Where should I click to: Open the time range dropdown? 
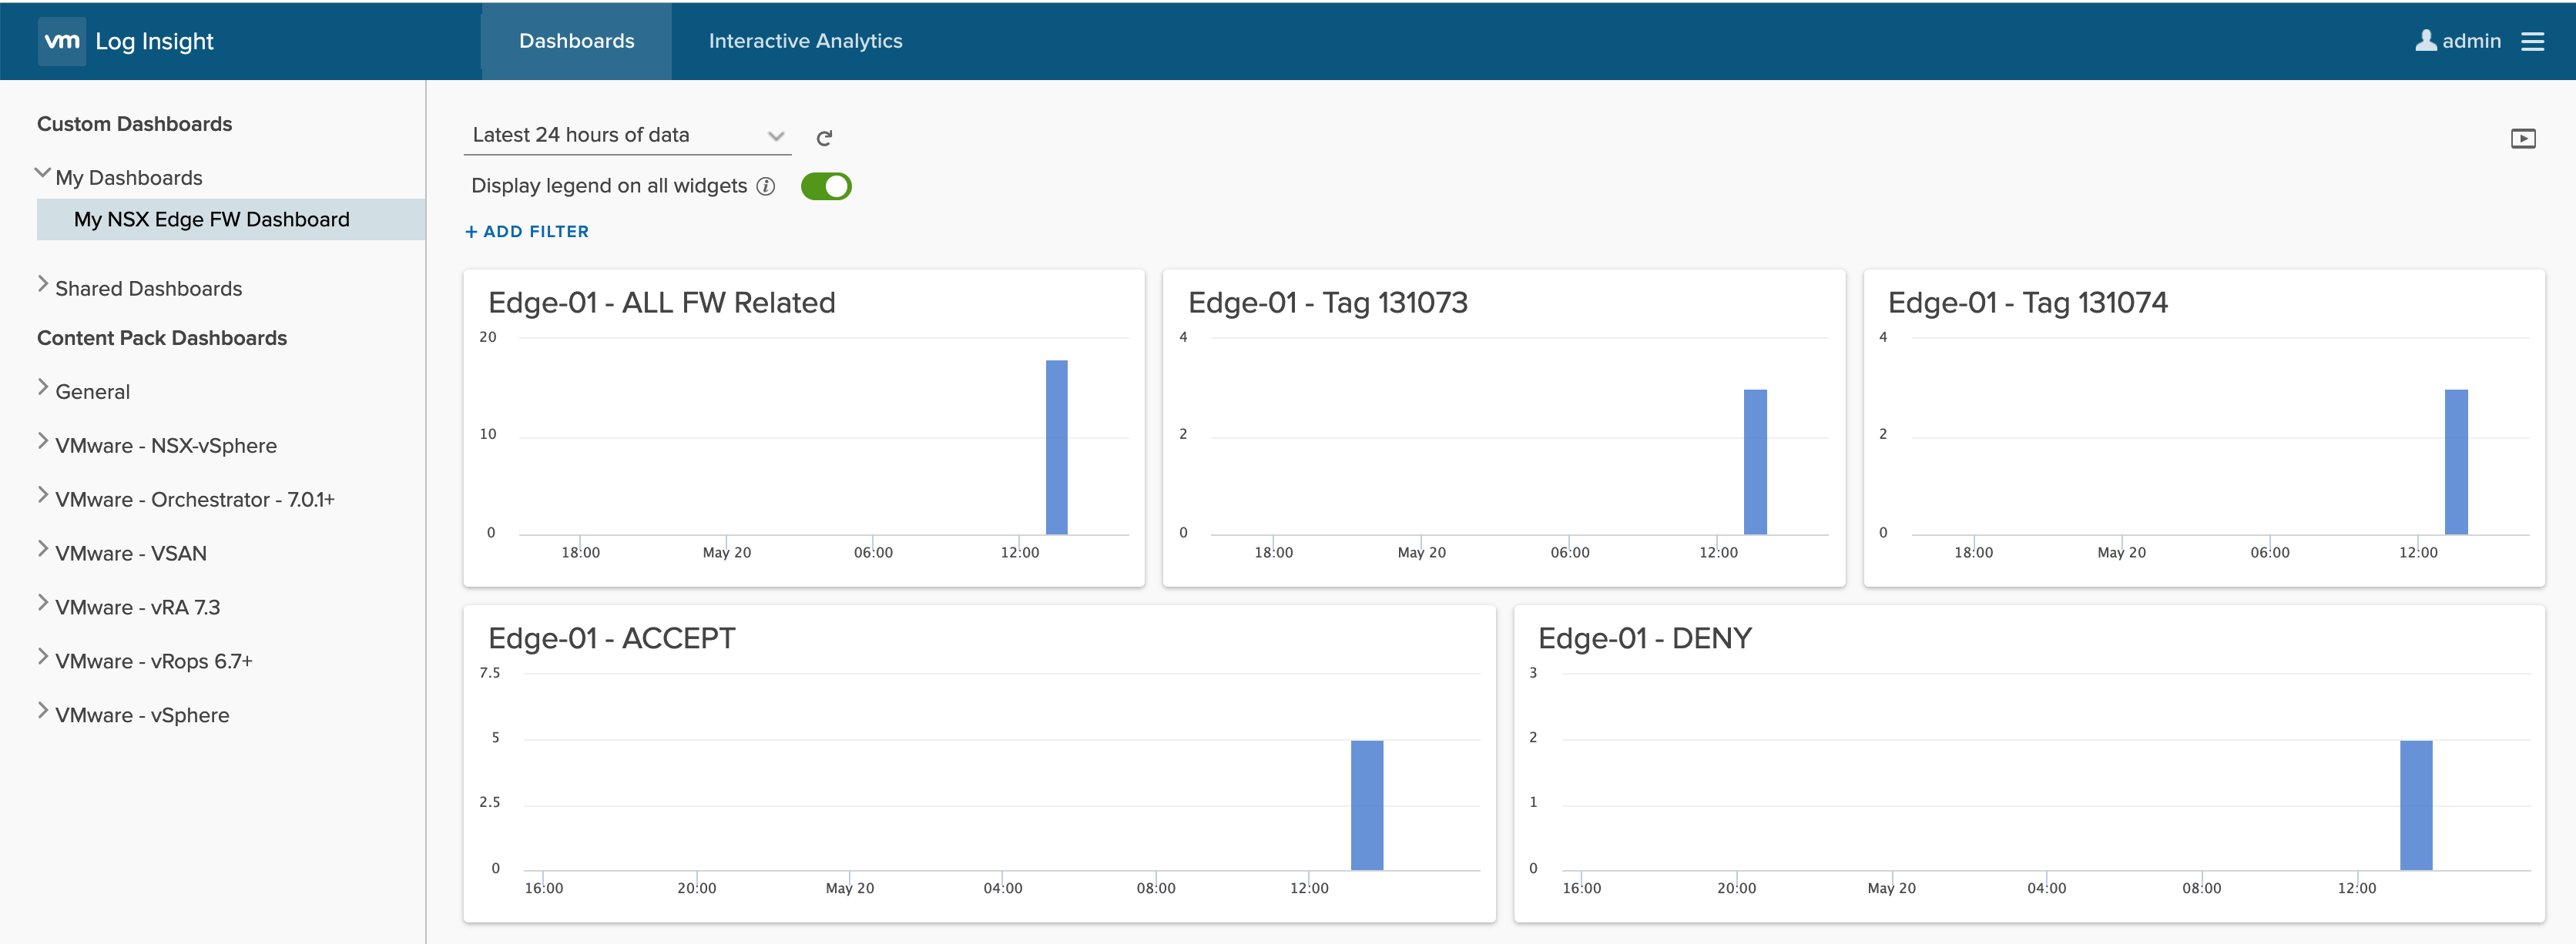pos(627,135)
